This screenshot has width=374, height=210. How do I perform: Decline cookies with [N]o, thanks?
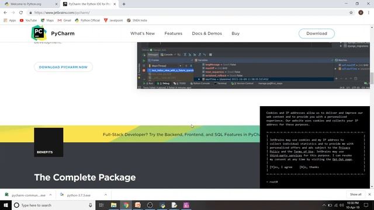[x=309, y=167]
